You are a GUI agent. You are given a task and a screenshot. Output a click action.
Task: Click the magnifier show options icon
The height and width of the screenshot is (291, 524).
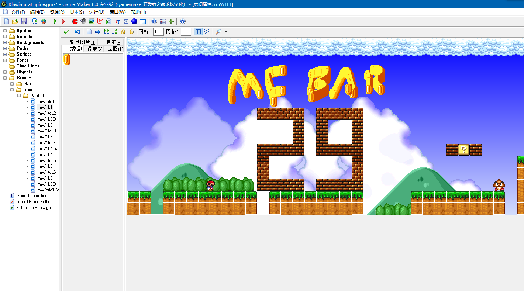point(218,32)
